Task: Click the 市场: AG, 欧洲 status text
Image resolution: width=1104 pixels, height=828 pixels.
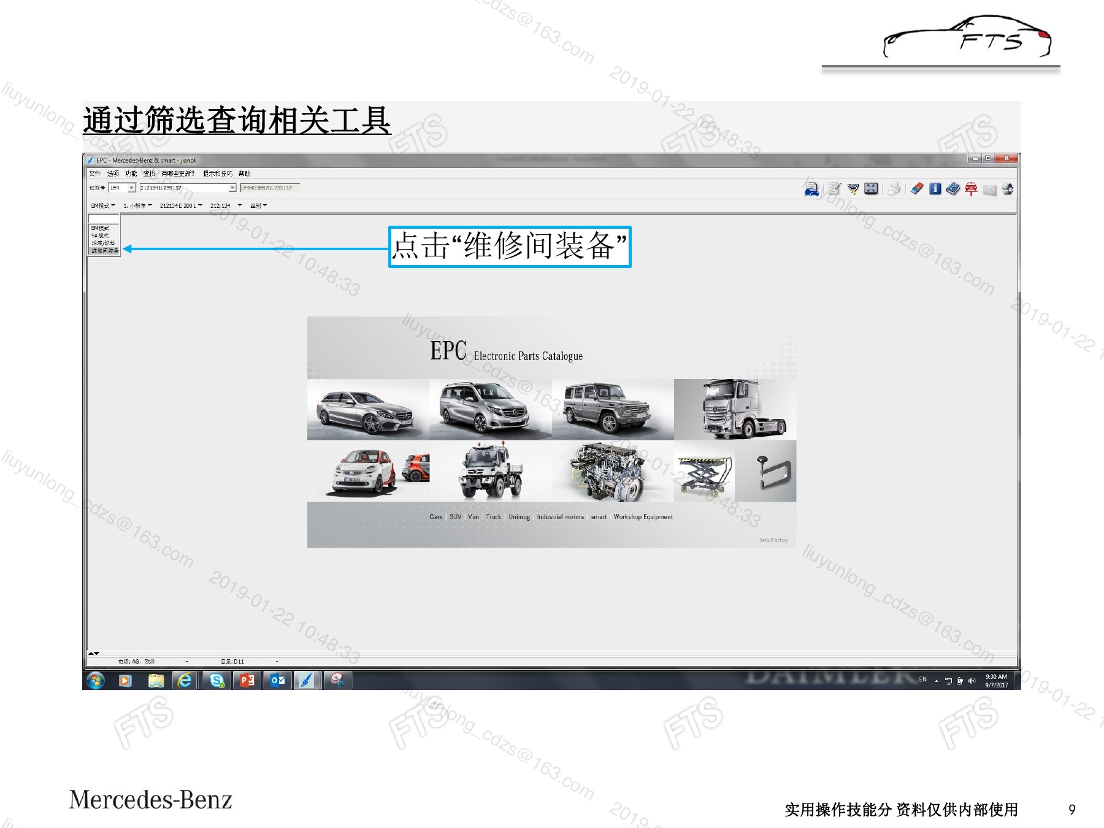Action: point(136,662)
